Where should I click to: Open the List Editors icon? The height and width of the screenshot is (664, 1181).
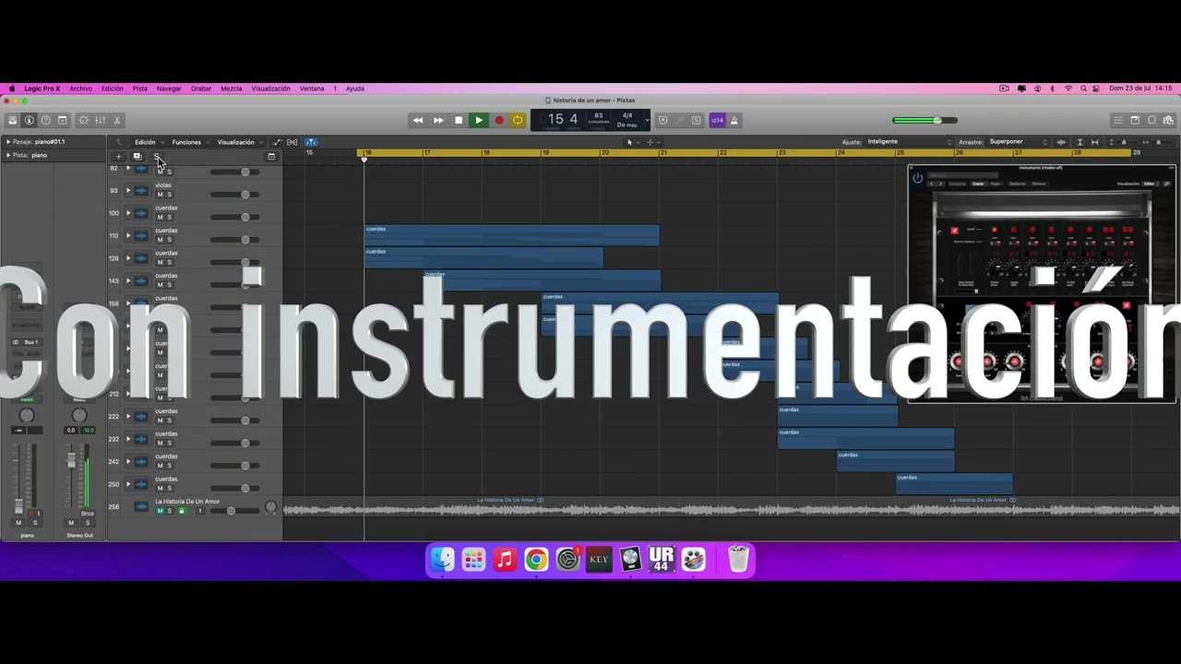click(1118, 120)
